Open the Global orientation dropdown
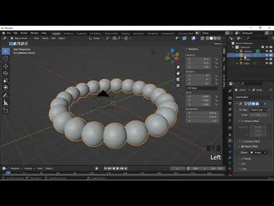The height and width of the screenshot is (206, 274). (x=96, y=38)
